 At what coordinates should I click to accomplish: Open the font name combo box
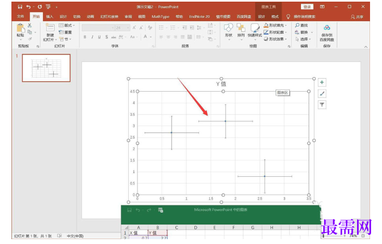(98, 28)
